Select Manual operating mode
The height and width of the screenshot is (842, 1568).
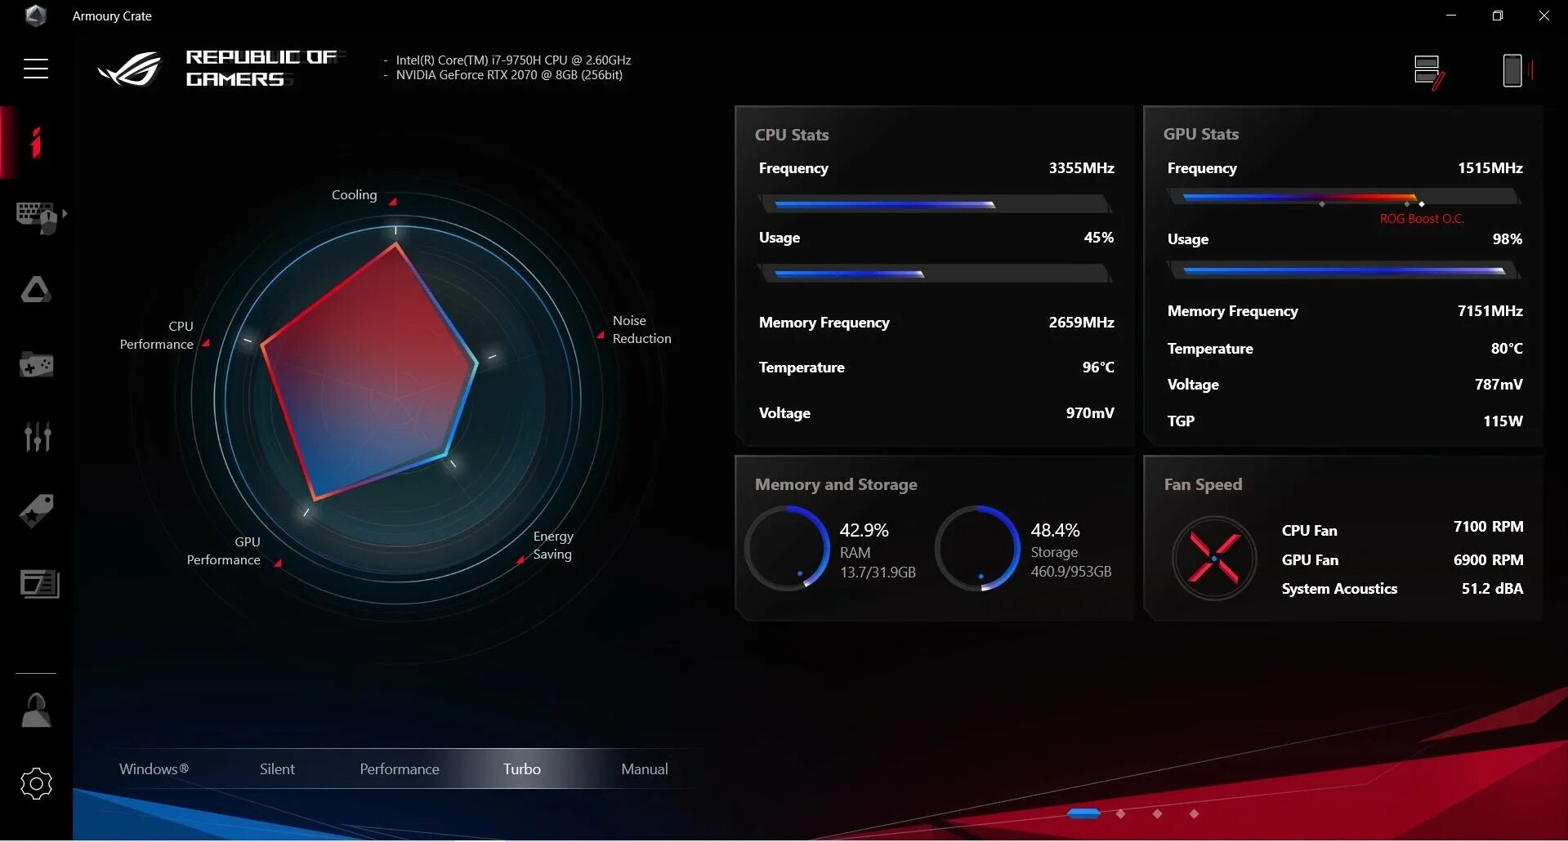click(645, 769)
